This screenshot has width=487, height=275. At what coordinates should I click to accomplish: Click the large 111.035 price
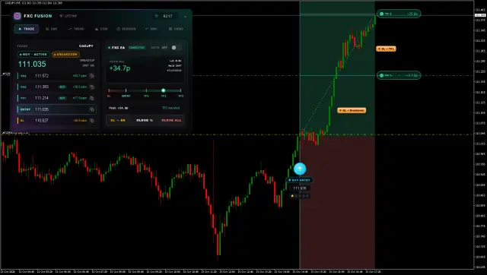coord(32,64)
